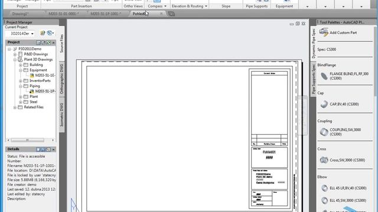Switch to the Drawing1 document tab
Screen dimensions: 378x212
(20, 14)
